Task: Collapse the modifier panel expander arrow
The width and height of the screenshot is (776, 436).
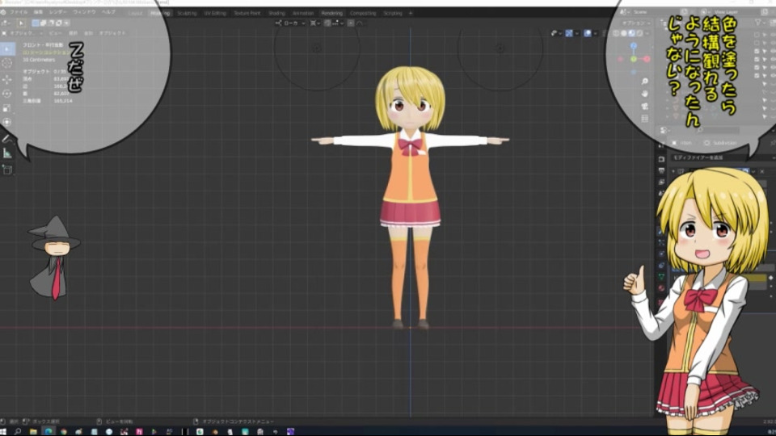Action: (x=673, y=171)
